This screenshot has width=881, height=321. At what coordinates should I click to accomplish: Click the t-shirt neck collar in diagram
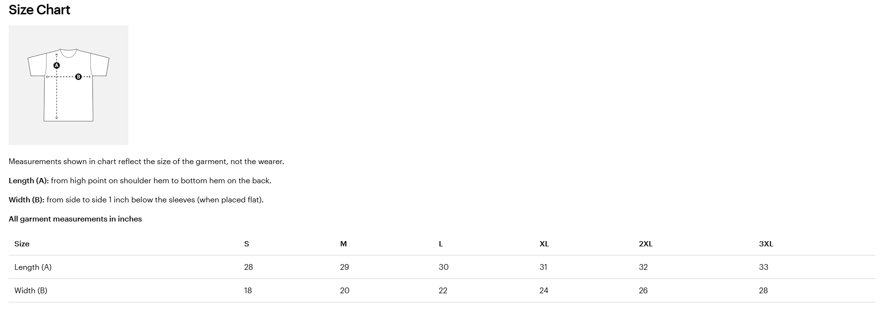click(x=69, y=52)
